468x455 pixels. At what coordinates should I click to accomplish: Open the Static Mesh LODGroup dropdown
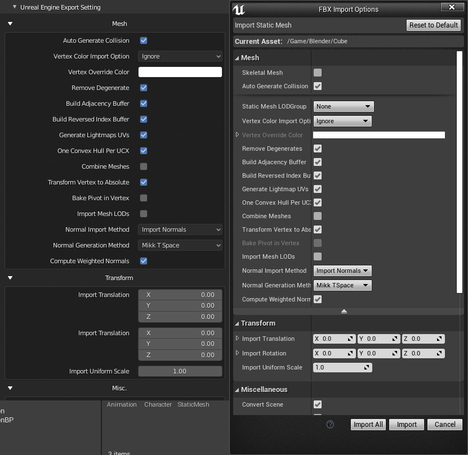(x=343, y=106)
